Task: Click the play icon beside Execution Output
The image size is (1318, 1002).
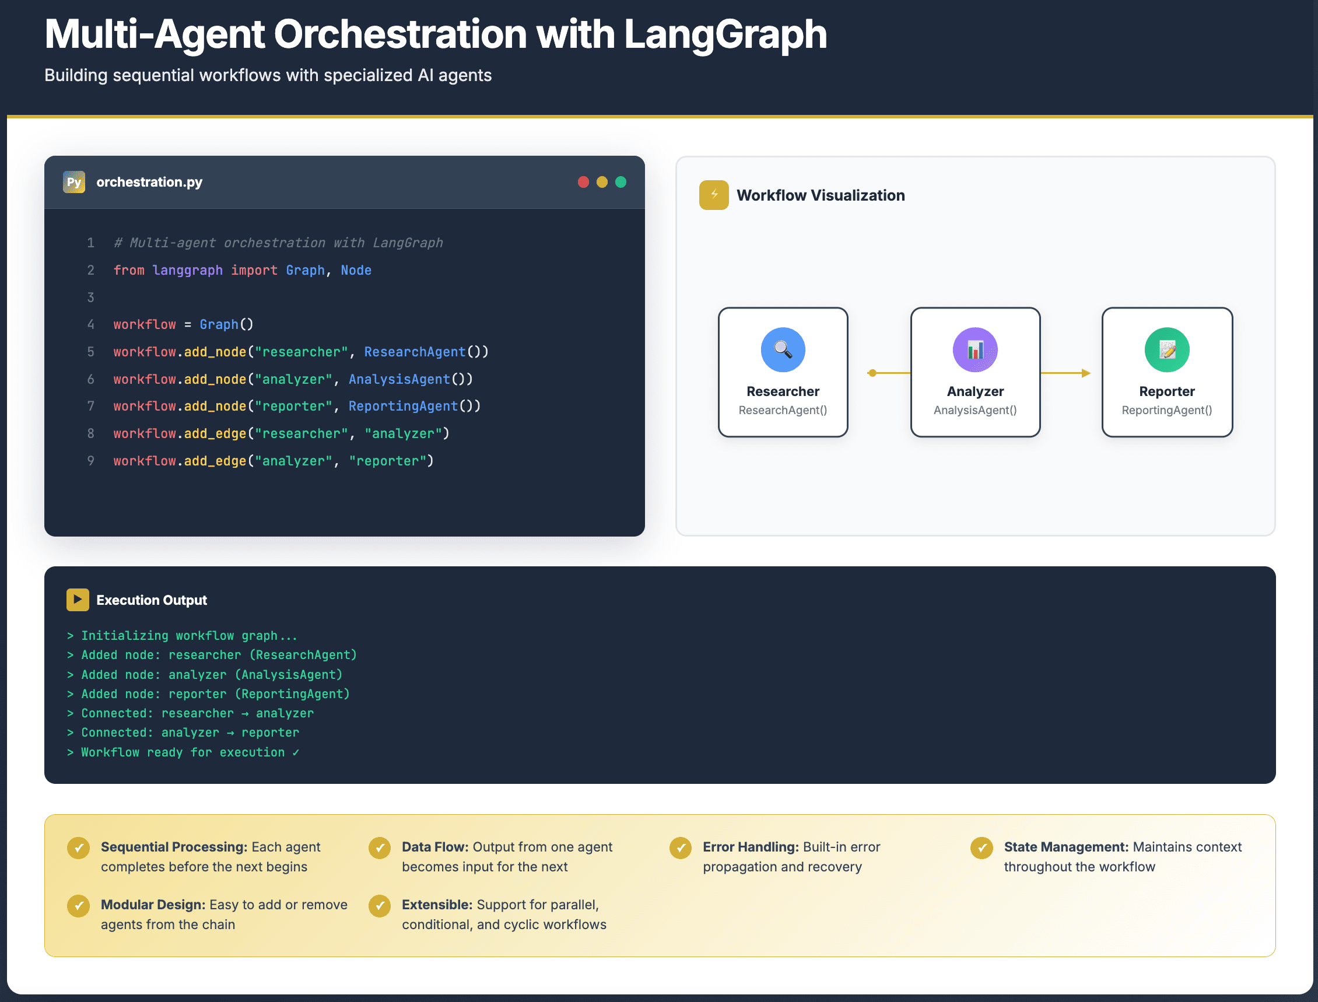Action: click(78, 600)
